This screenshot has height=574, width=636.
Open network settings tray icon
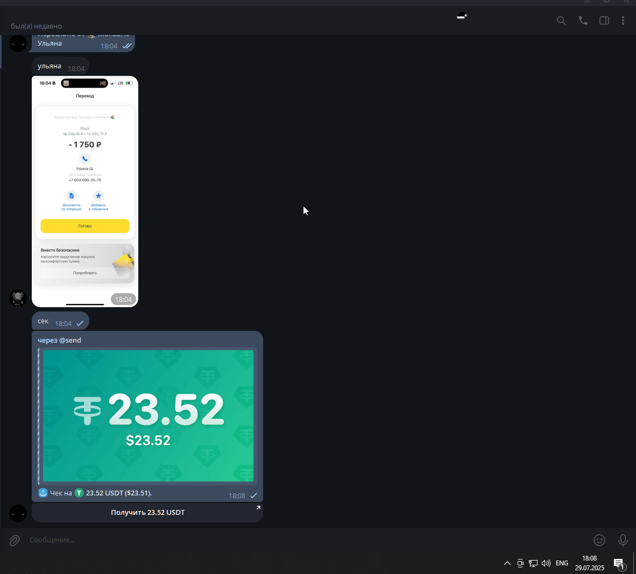point(533,563)
